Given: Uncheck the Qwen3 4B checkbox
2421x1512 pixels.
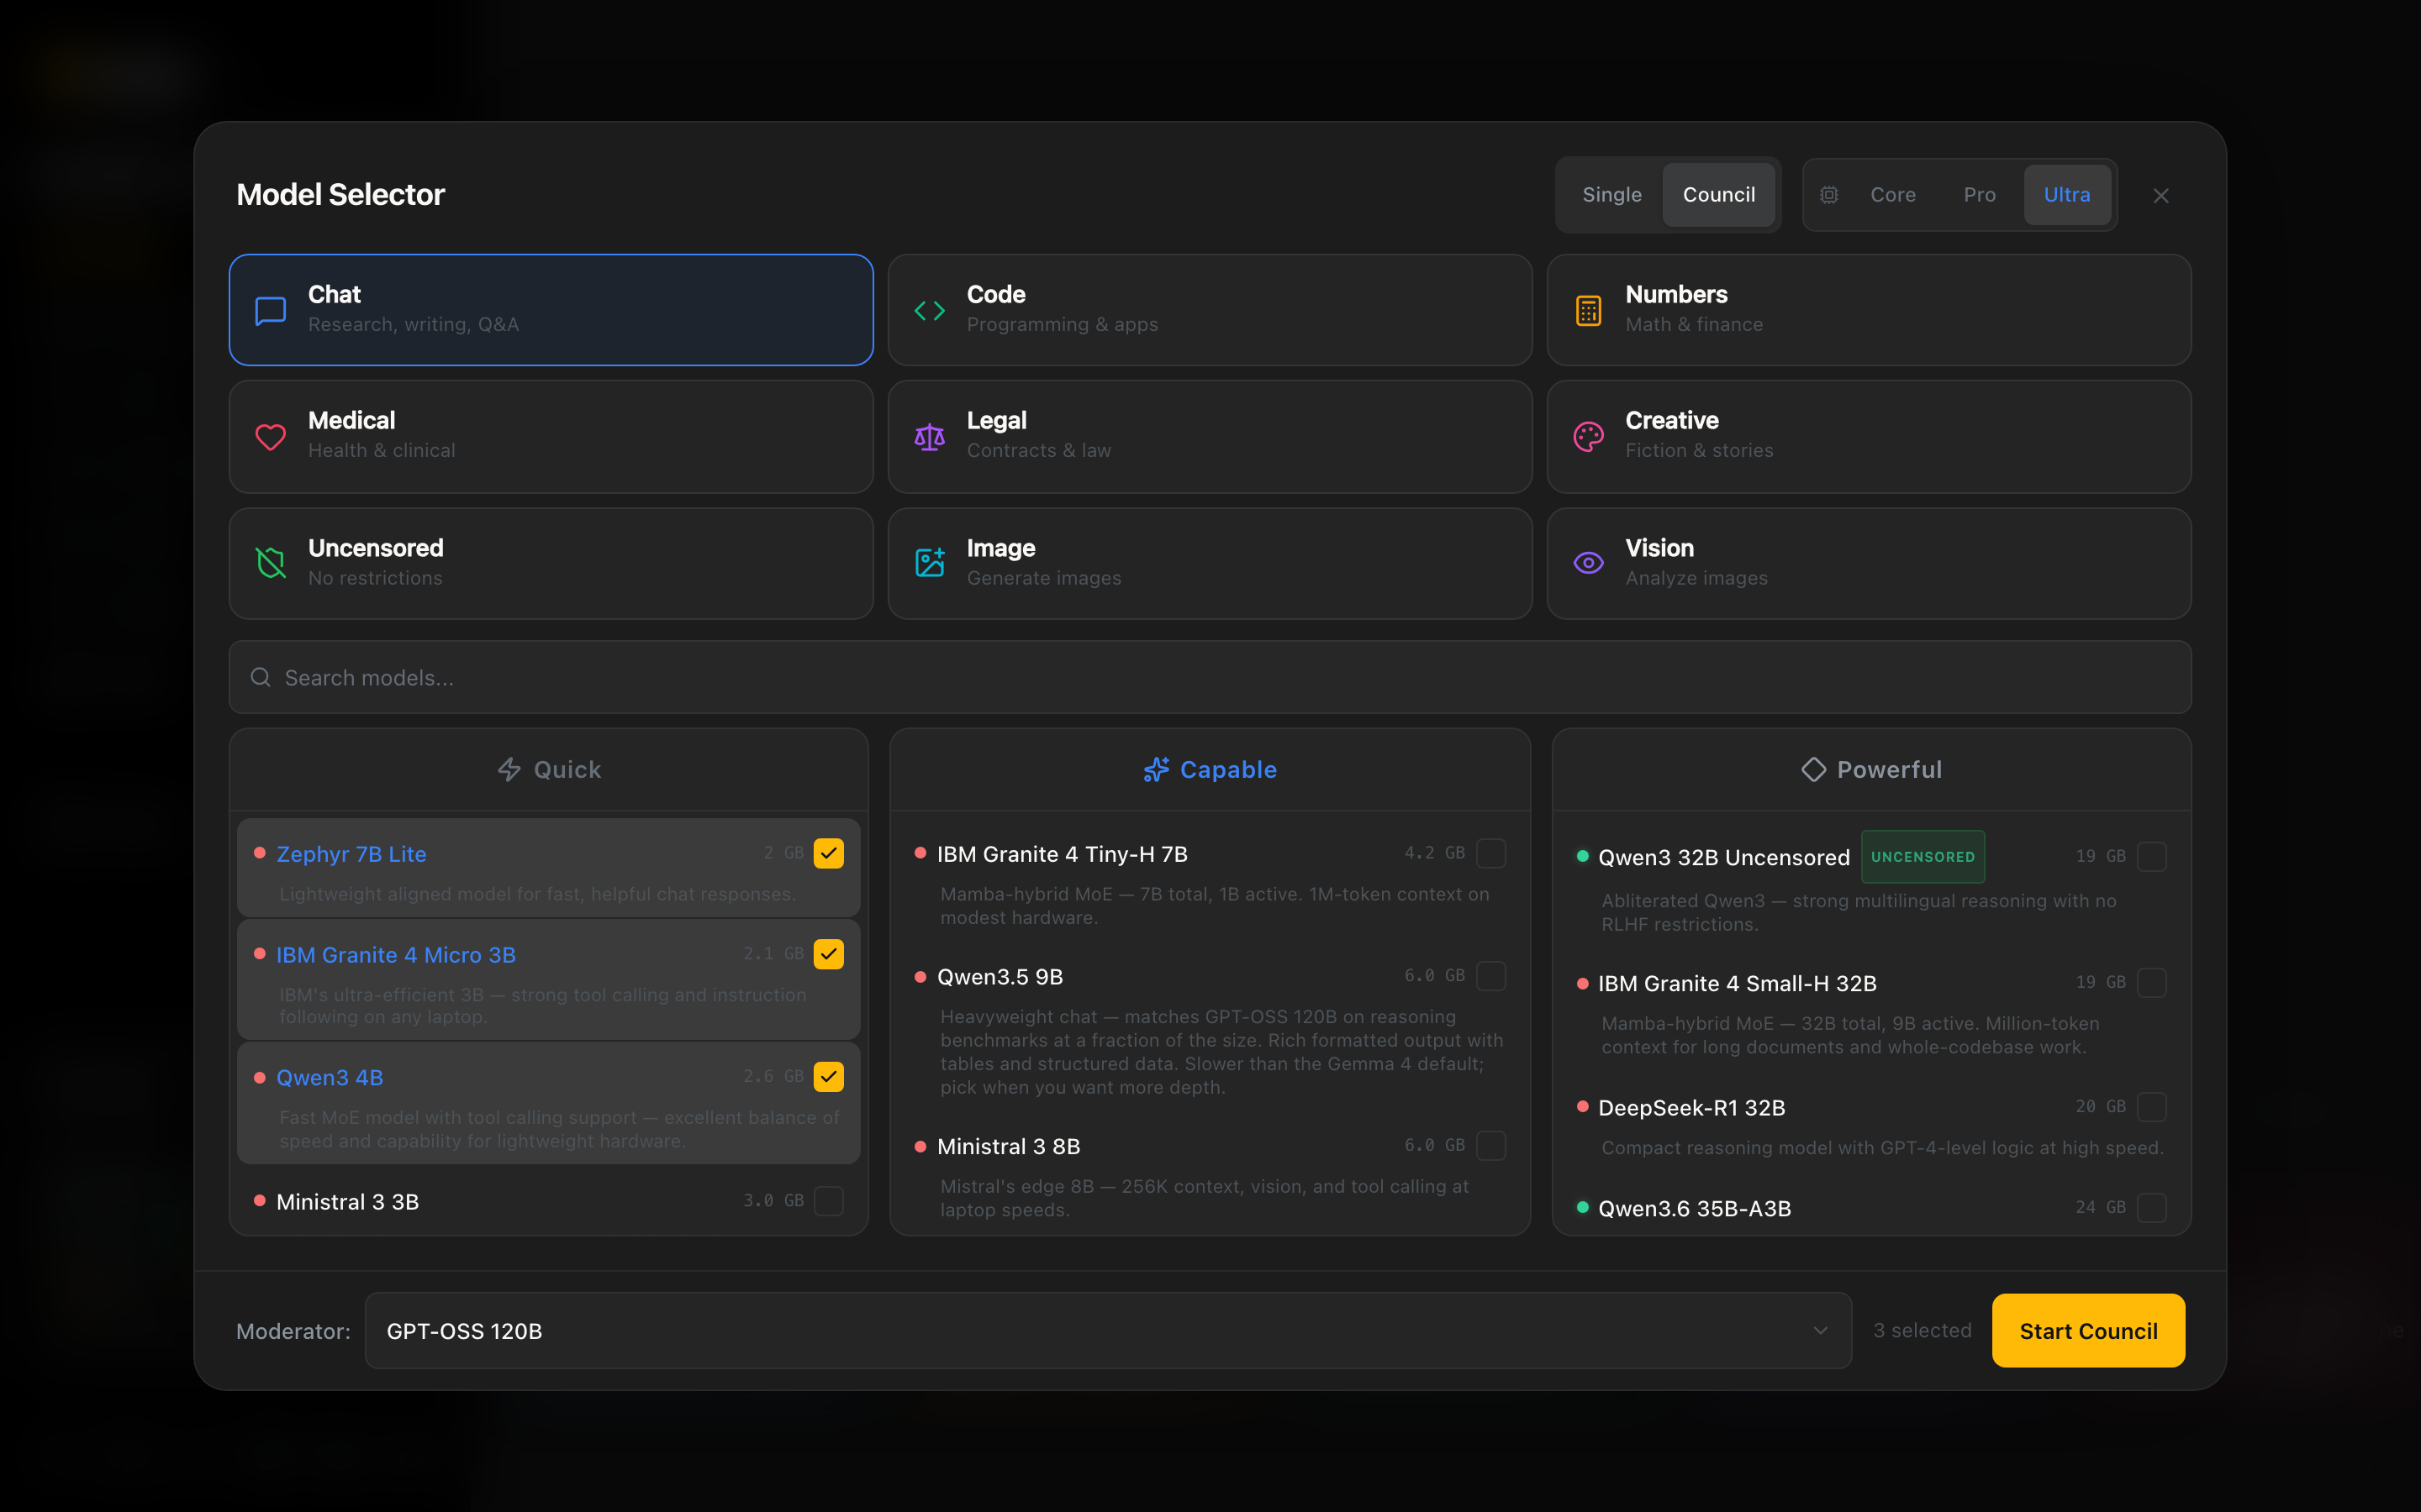Looking at the screenshot, I should [828, 1076].
